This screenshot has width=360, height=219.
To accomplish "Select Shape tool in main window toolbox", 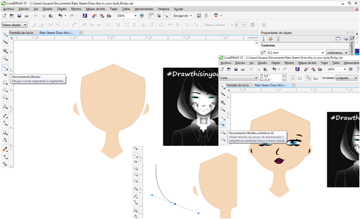I will (5, 42).
